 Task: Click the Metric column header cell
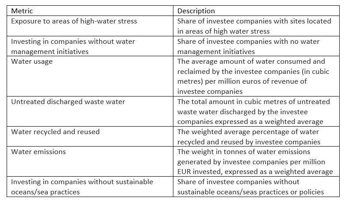coord(90,11)
